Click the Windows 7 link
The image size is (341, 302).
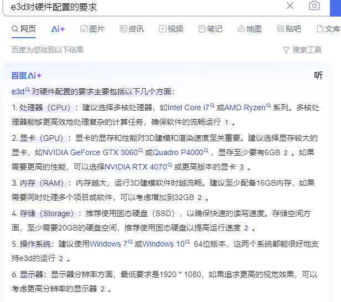[108, 244]
